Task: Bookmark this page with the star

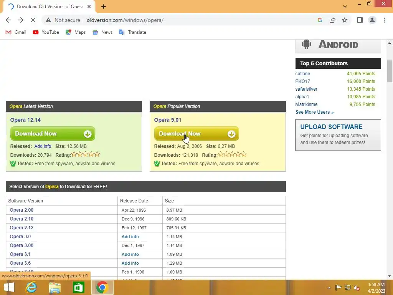Action: click(345, 20)
